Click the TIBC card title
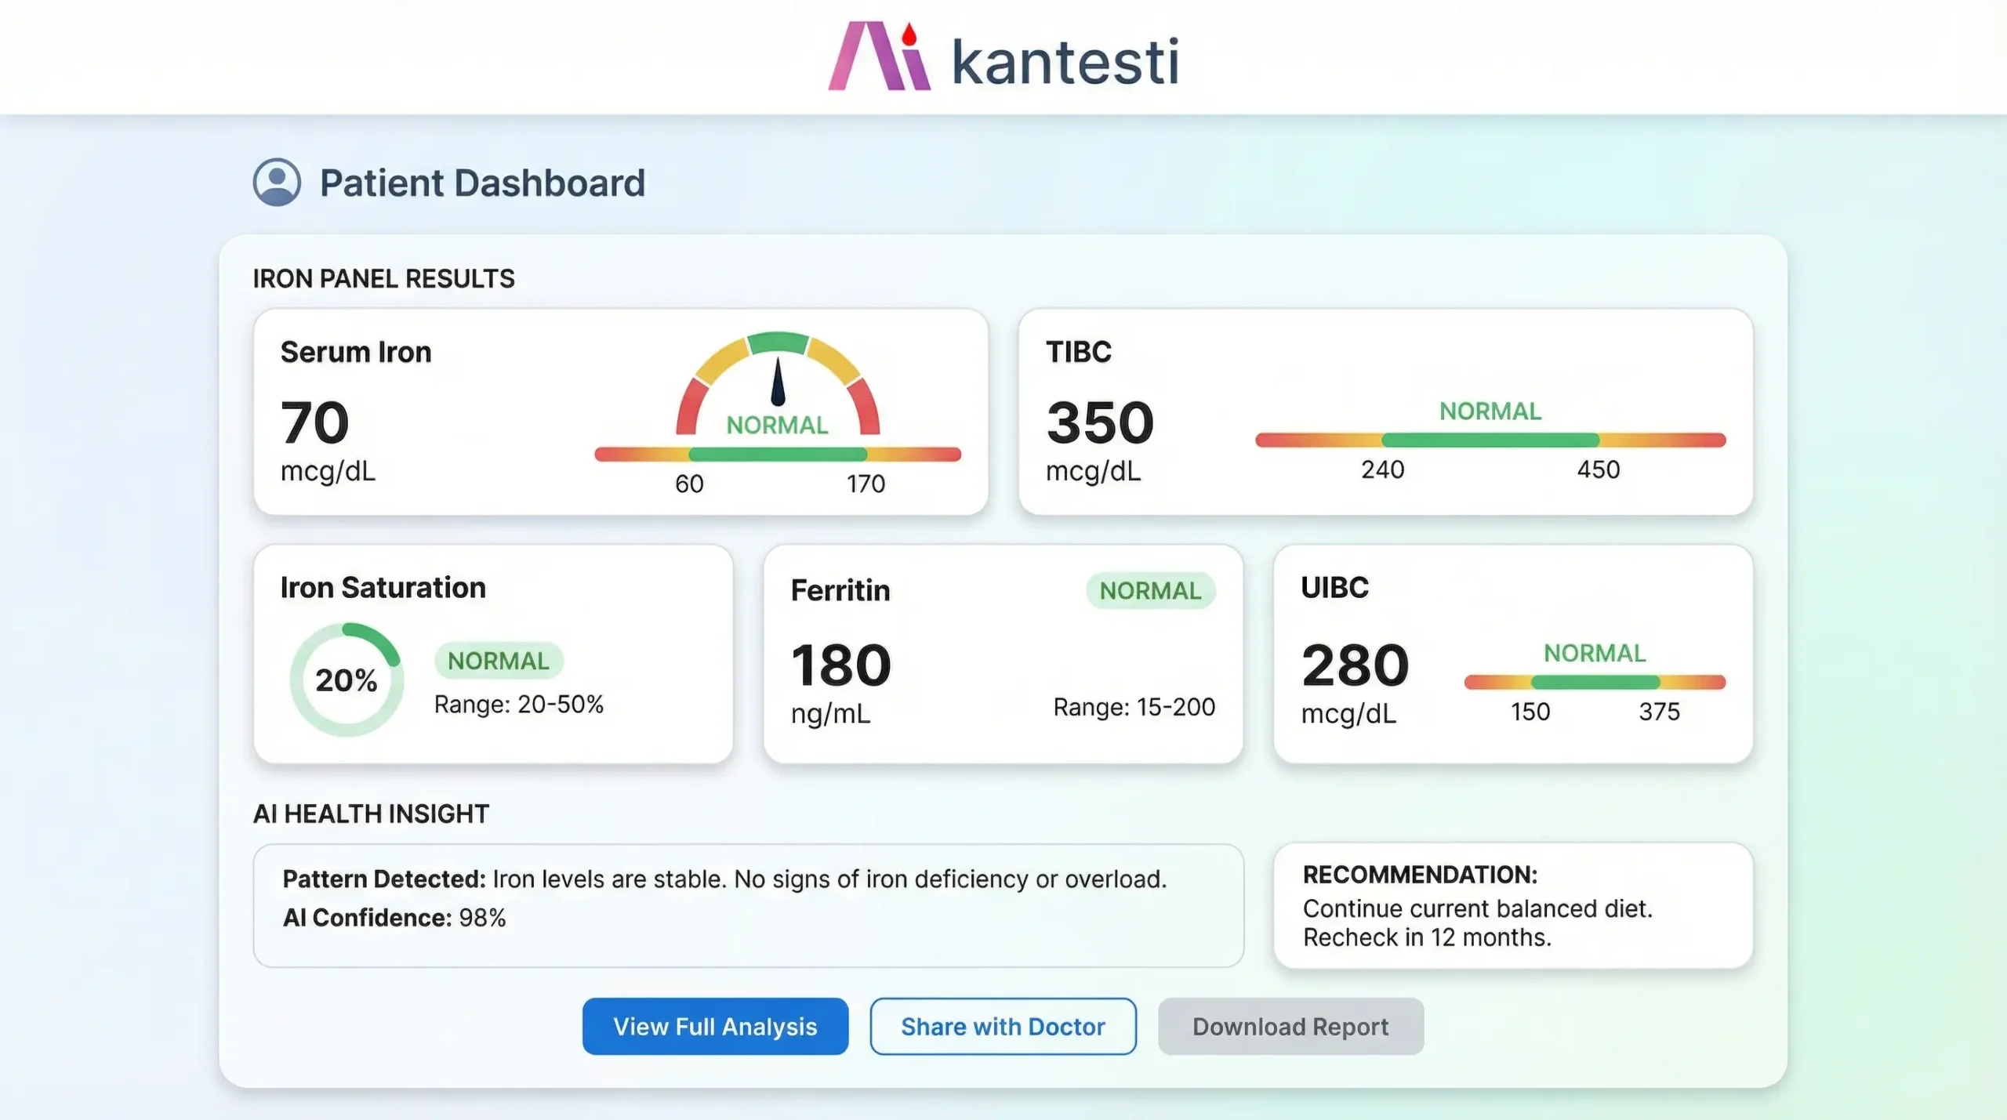The image size is (2007, 1120). click(x=1079, y=352)
